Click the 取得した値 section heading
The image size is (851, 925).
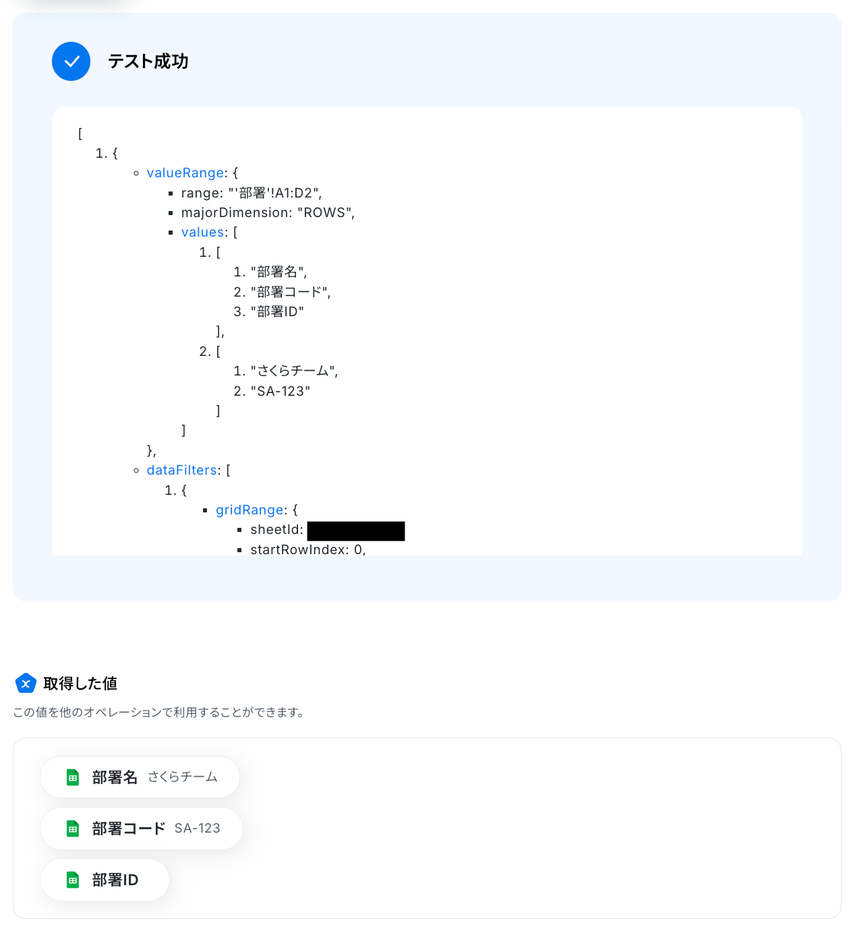click(80, 684)
